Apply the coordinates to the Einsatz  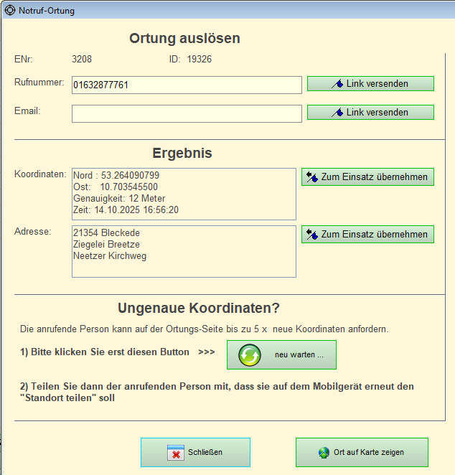(x=367, y=177)
